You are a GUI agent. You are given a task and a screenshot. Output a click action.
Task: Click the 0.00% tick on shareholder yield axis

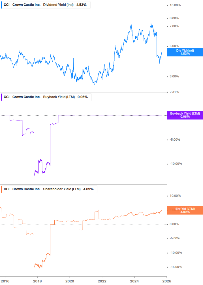point(174,224)
